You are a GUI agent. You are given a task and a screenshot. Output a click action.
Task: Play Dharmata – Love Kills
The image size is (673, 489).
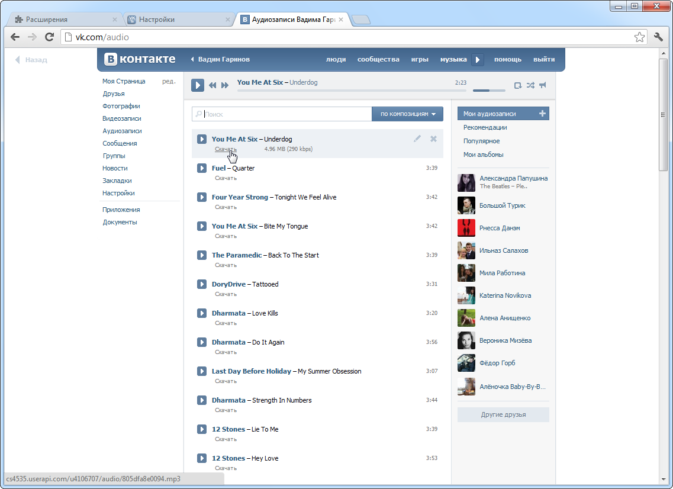tap(202, 313)
